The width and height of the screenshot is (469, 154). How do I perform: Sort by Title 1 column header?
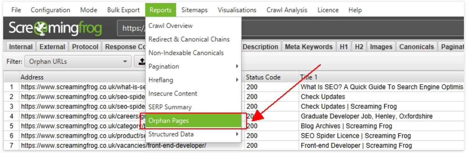coord(381,77)
